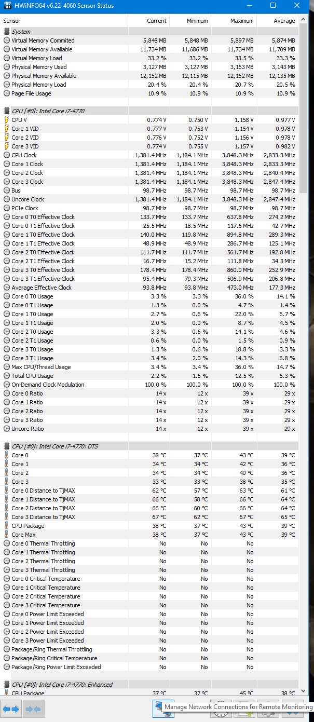Click the lightning icon beside CPU V
The height and width of the screenshot is (722, 314).
7,120
